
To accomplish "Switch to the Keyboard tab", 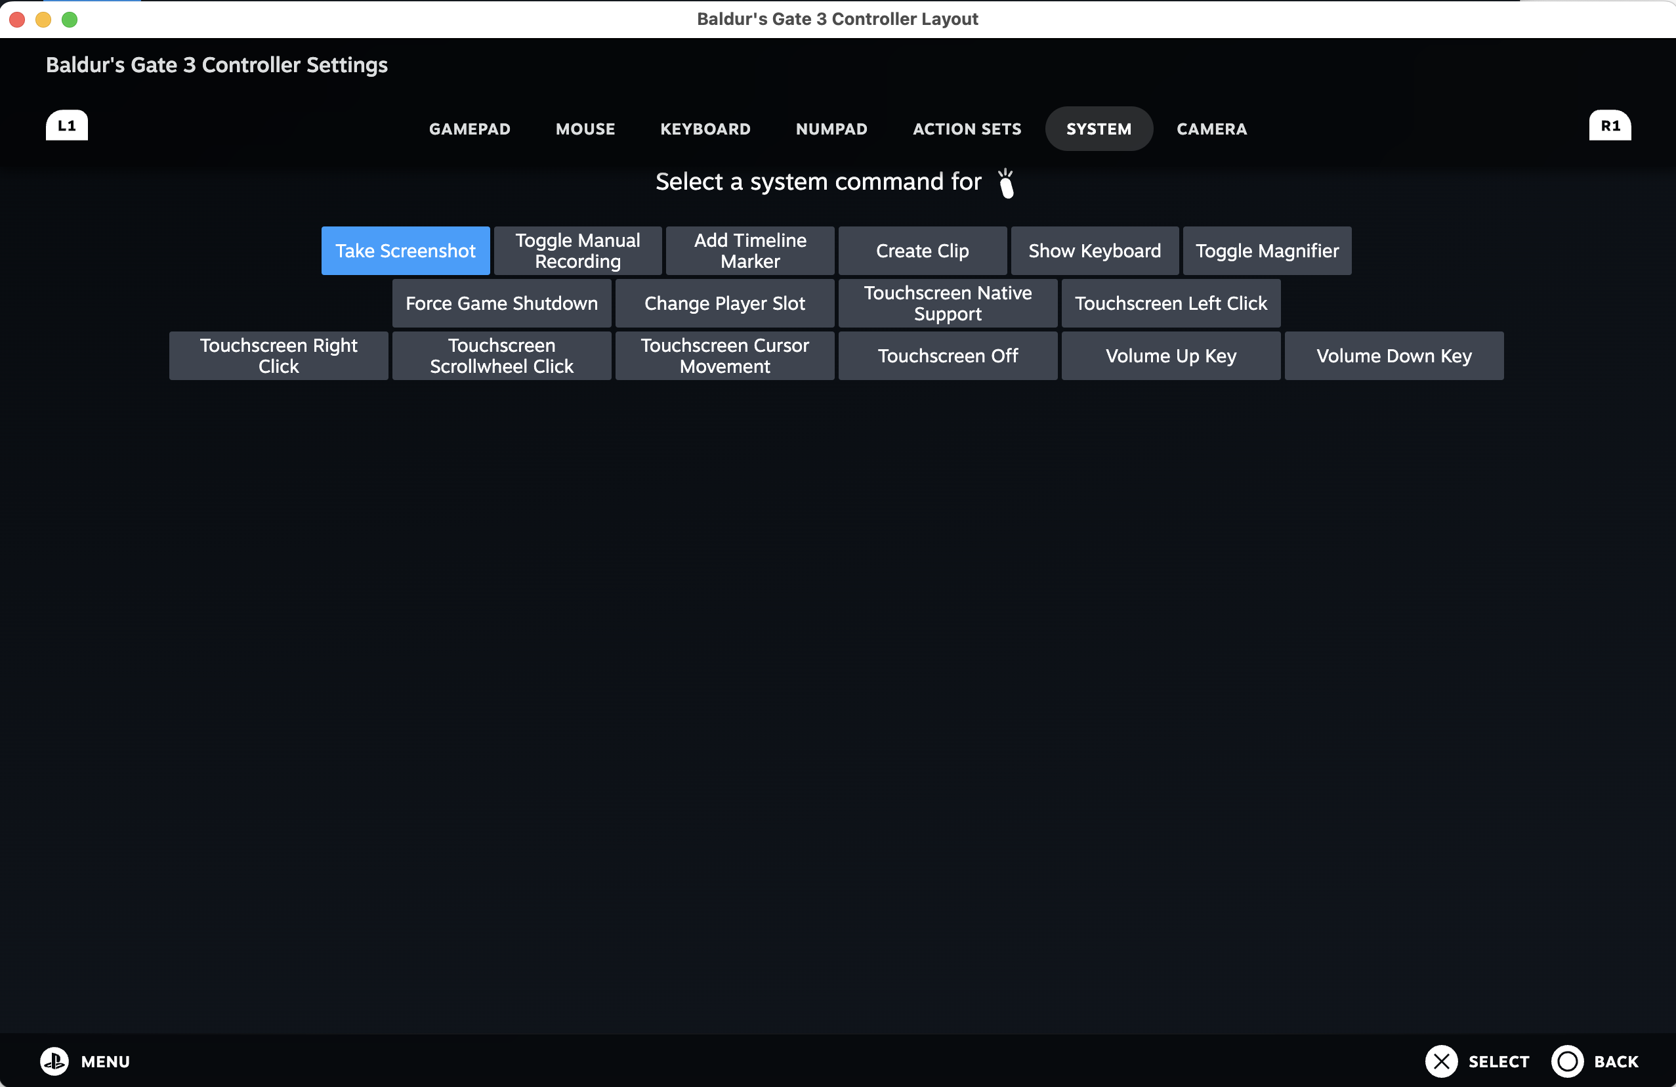I will [705, 129].
